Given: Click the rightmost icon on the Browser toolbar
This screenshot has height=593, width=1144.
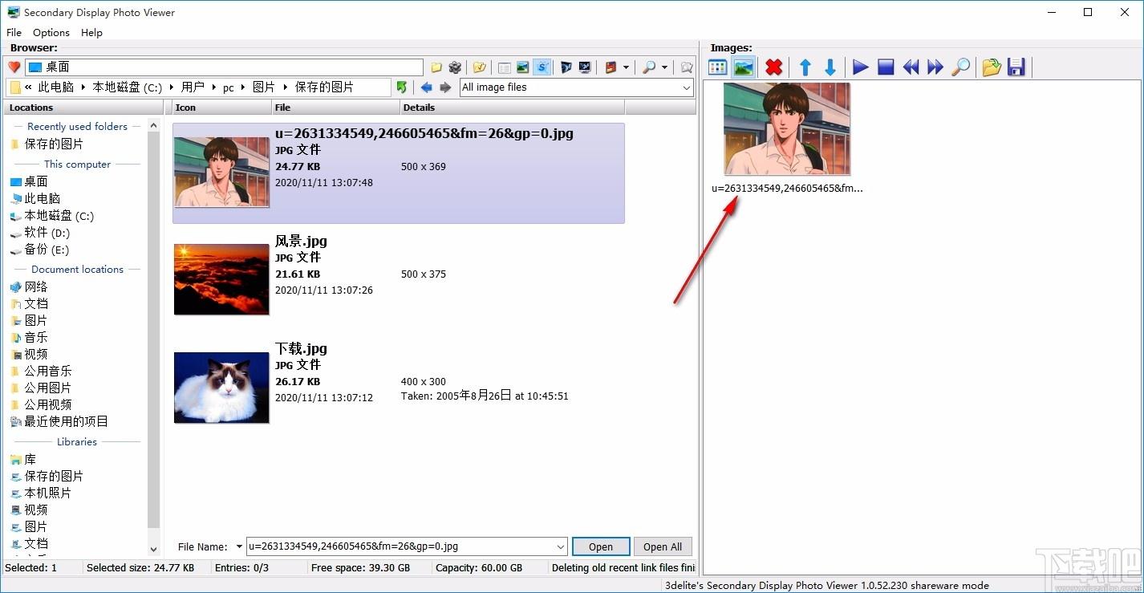Looking at the screenshot, I should pos(687,67).
